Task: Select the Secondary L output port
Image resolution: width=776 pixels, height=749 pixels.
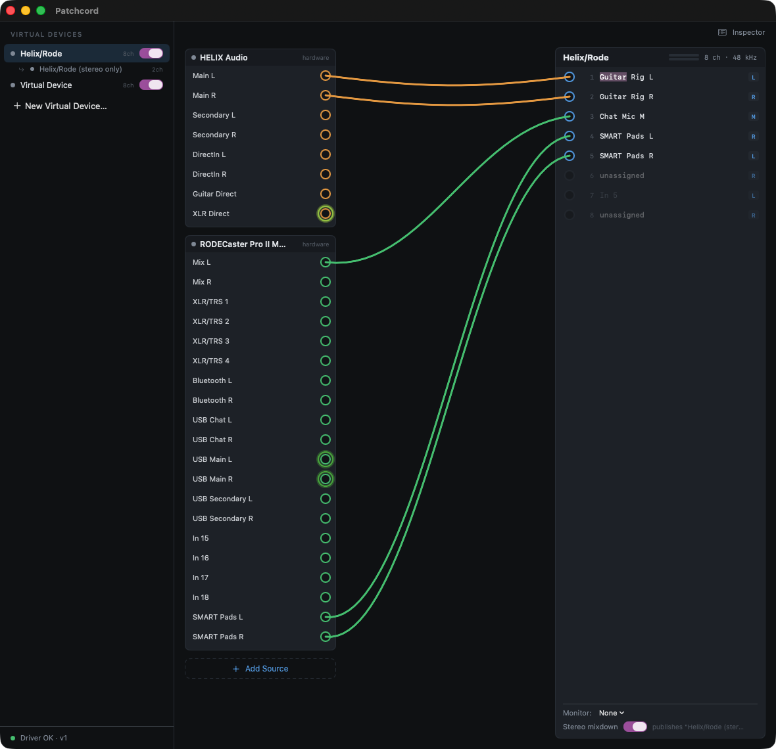Action: pos(325,115)
